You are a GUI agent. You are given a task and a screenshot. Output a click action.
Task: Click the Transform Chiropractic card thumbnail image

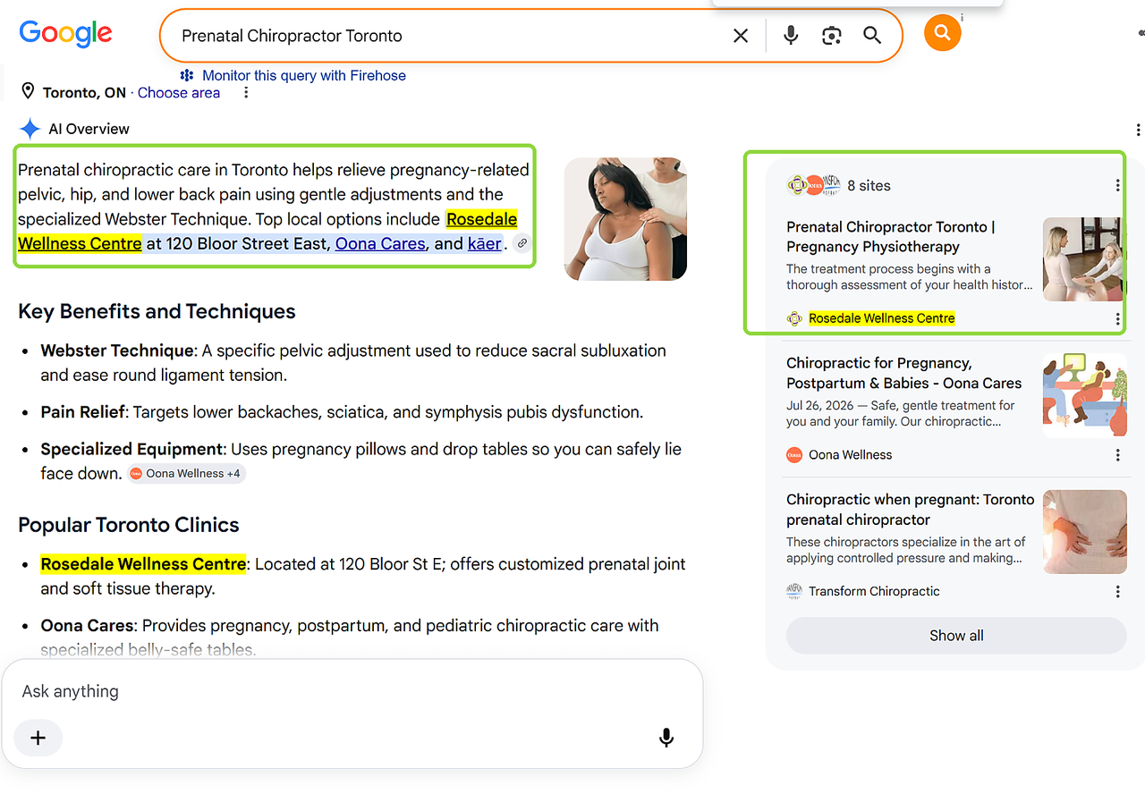1084,532
